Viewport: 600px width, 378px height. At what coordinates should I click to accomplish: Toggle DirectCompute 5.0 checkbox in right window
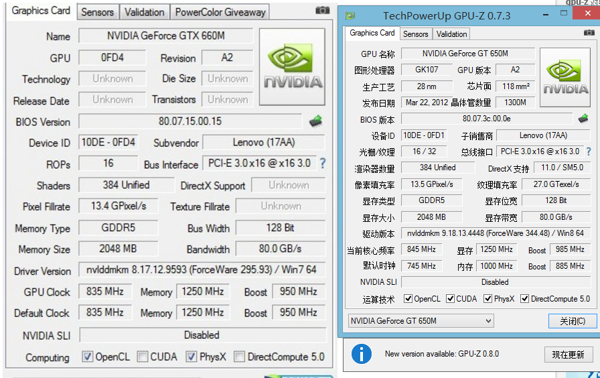click(x=524, y=299)
